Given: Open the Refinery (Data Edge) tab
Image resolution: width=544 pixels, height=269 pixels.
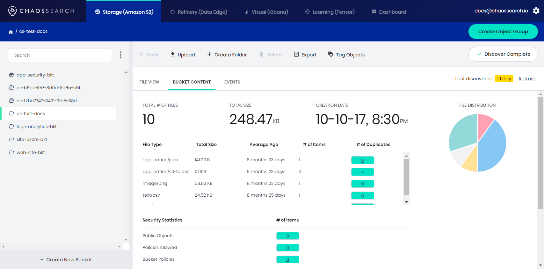Looking at the screenshot, I should [x=199, y=12].
